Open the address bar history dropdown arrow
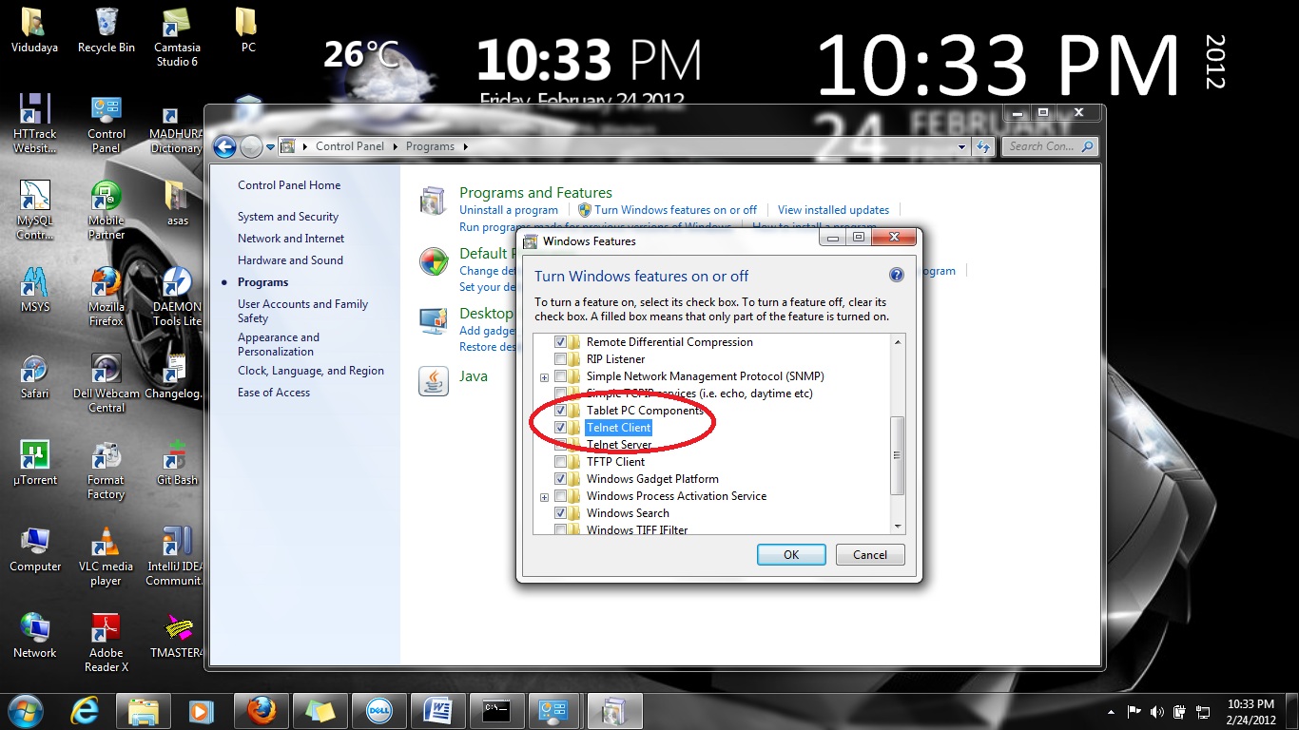Screen dimensions: 1299x730 960,146
